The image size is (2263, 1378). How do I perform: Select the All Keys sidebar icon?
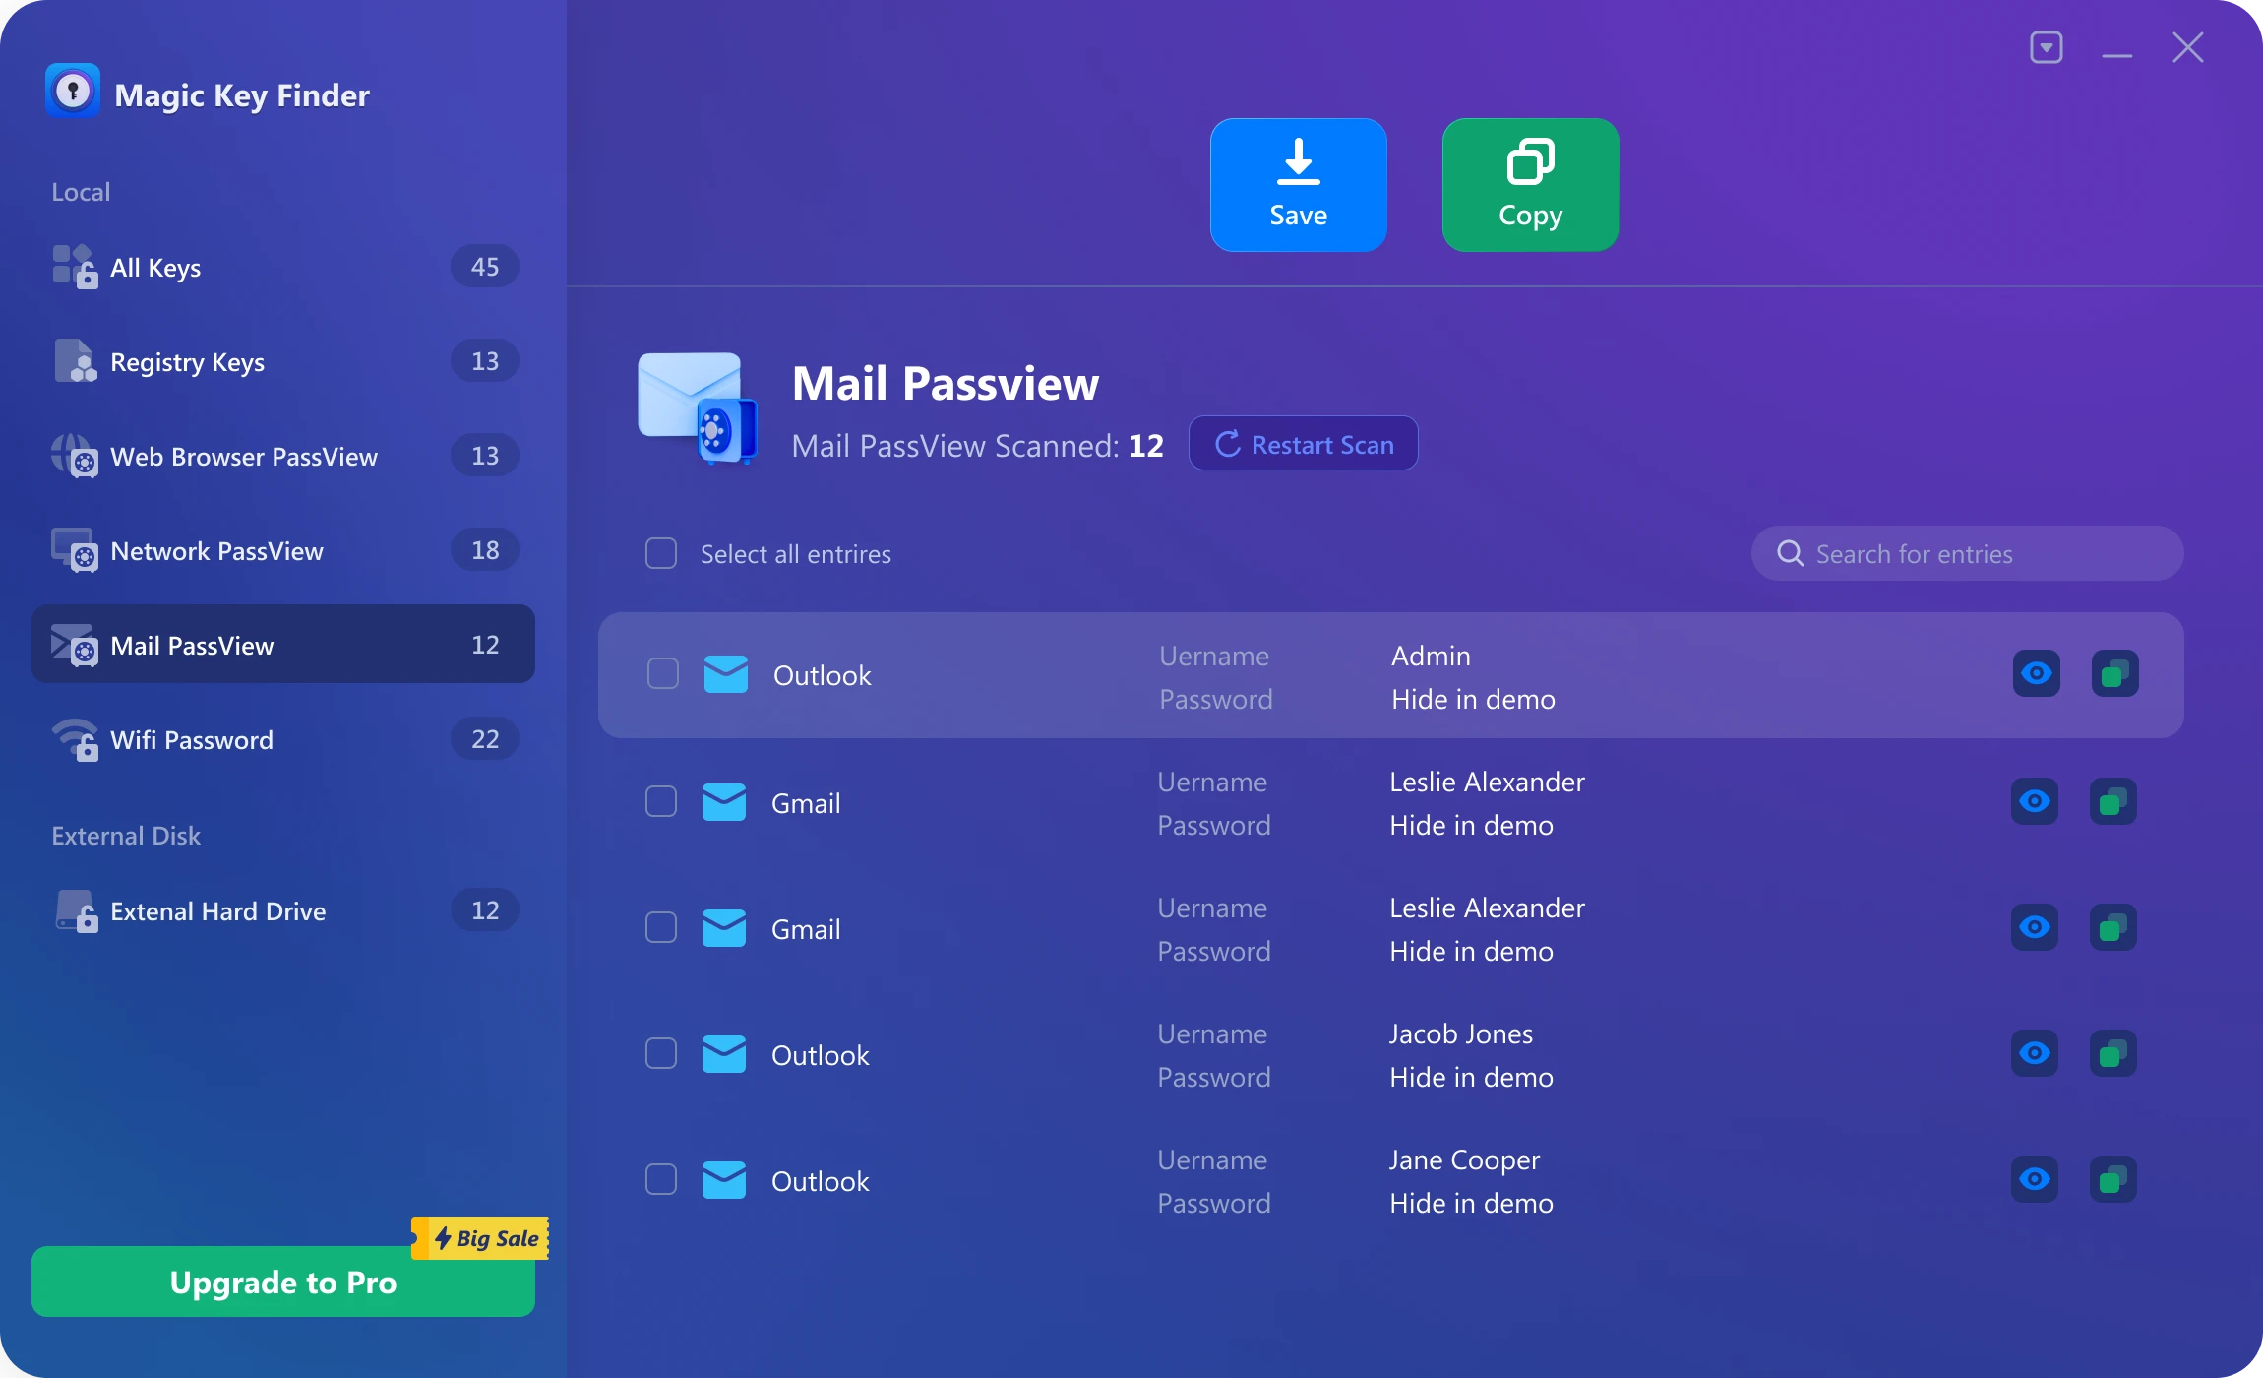(x=74, y=266)
